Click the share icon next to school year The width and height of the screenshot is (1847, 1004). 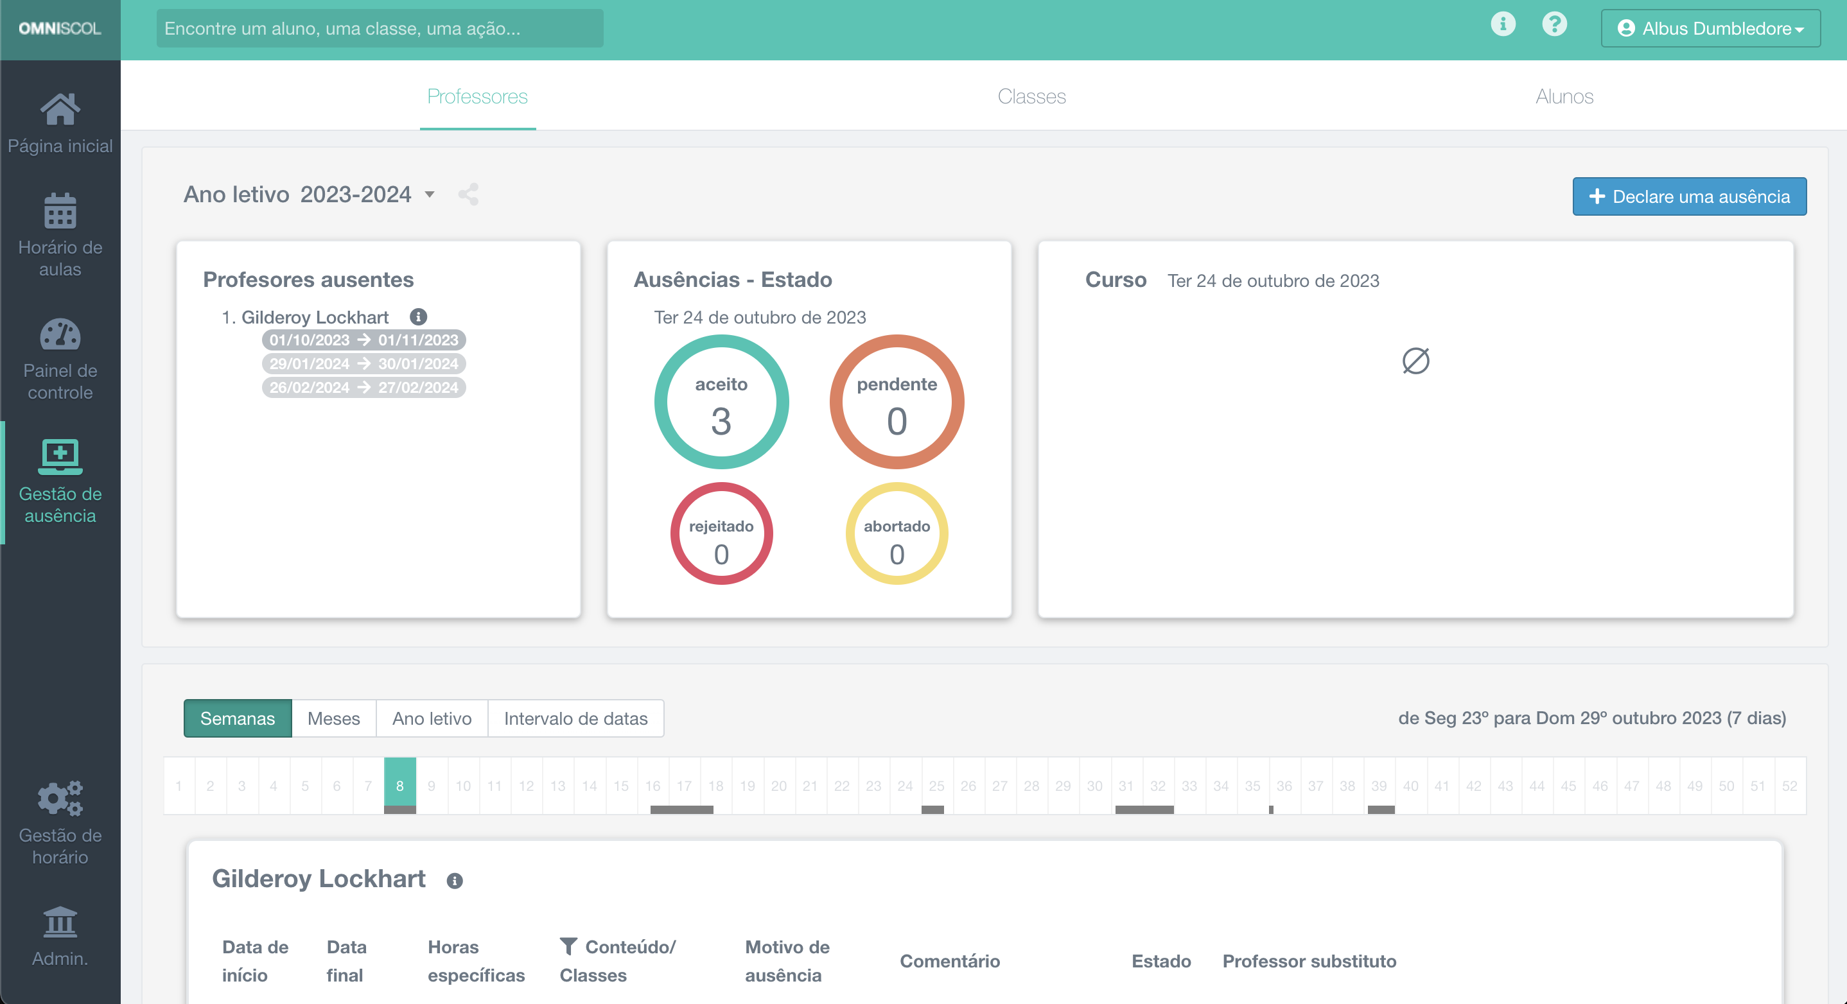468,195
